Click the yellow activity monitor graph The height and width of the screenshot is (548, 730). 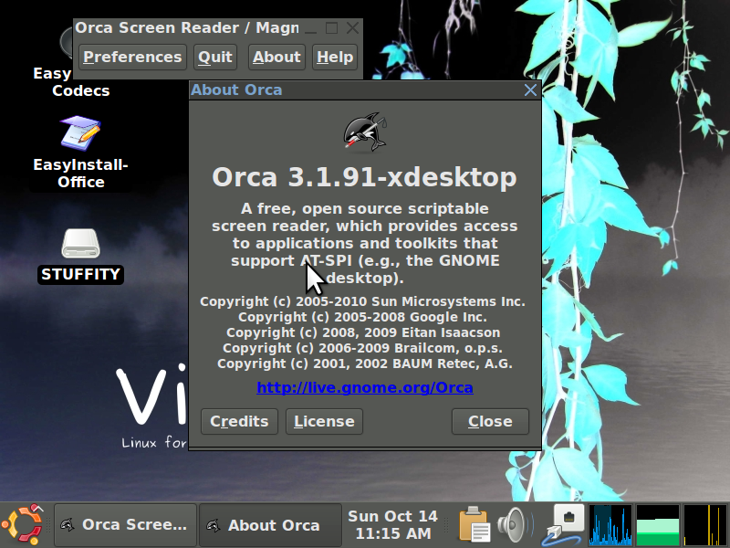coord(704,524)
